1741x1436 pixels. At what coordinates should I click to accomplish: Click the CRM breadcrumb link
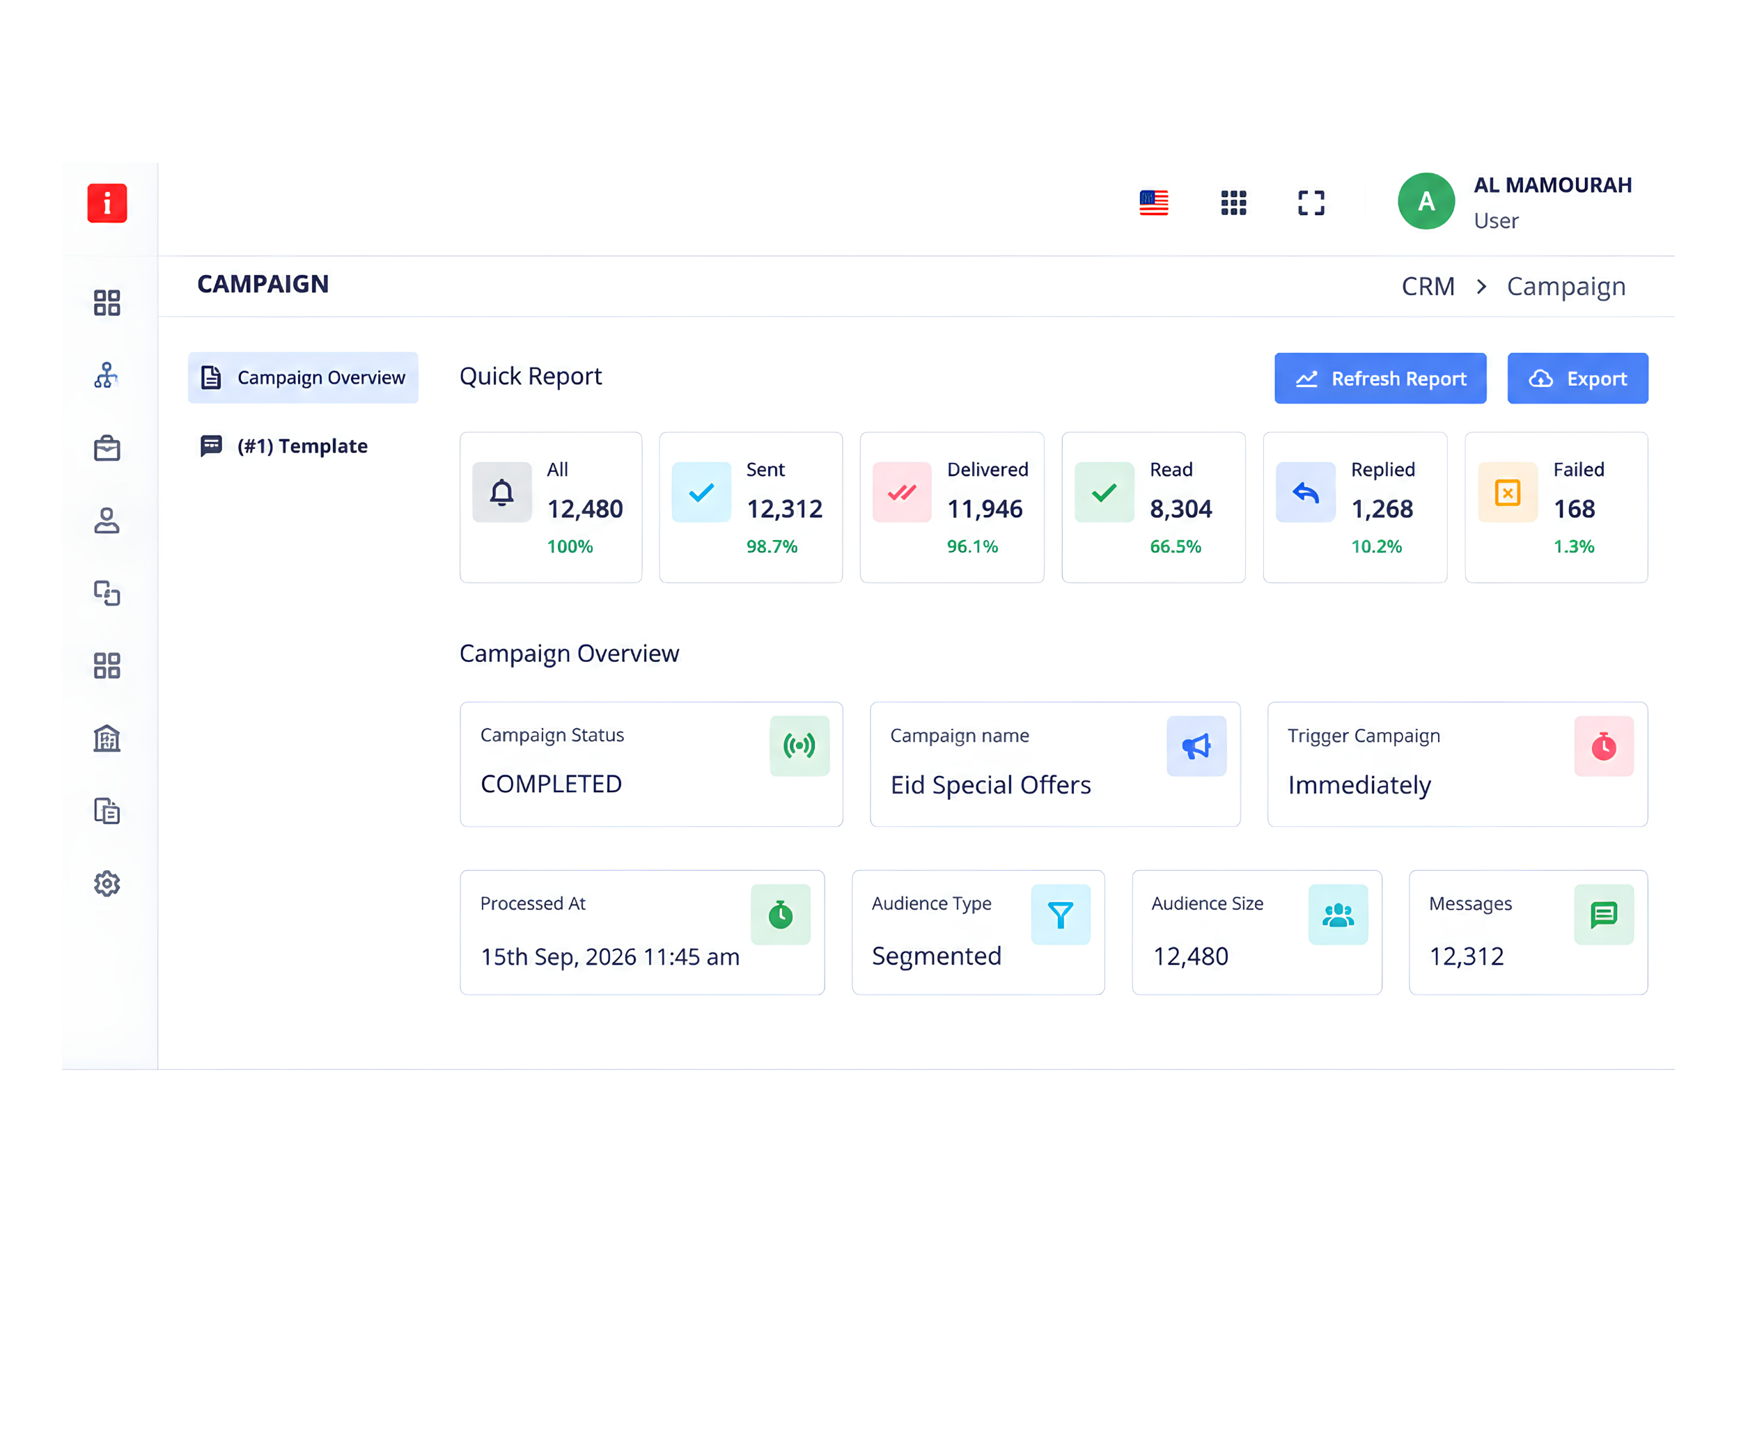click(1428, 286)
